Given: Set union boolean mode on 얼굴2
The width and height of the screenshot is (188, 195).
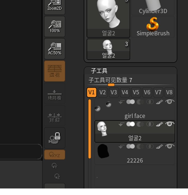Looking at the screenshot, I should (x=131, y=124).
